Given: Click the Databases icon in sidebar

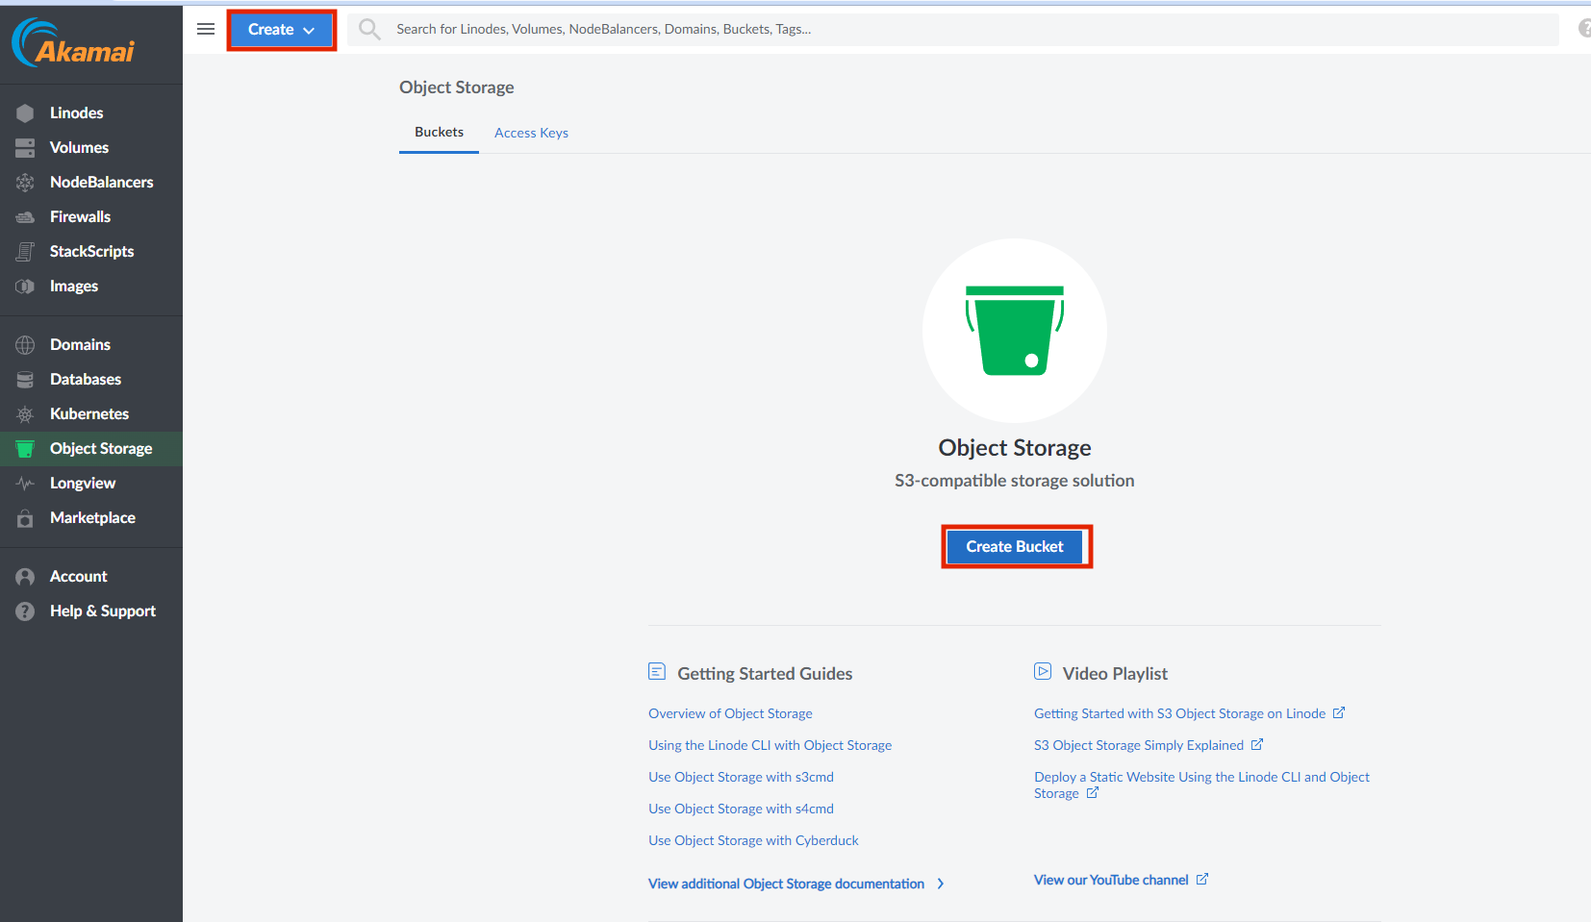Looking at the screenshot, I should [25, 380].
